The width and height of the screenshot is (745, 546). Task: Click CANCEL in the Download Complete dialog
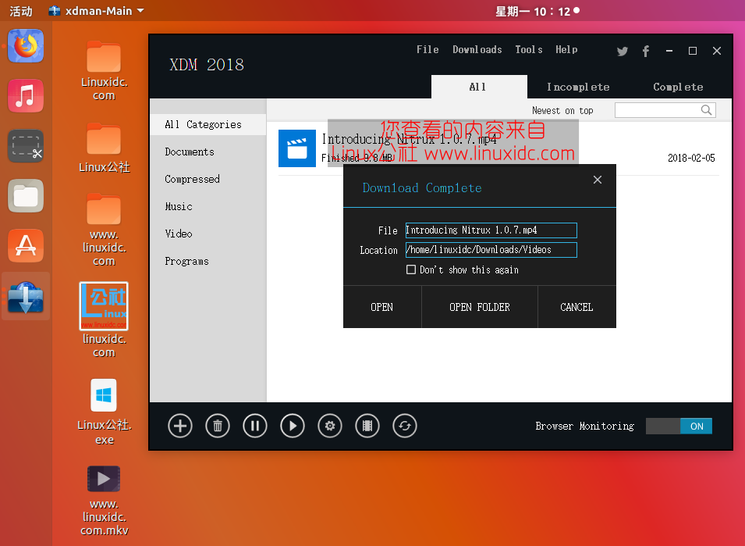(x=576, y=307)
